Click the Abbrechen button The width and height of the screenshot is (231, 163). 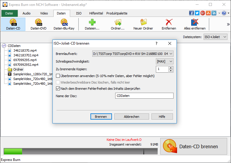click(131, 117)
